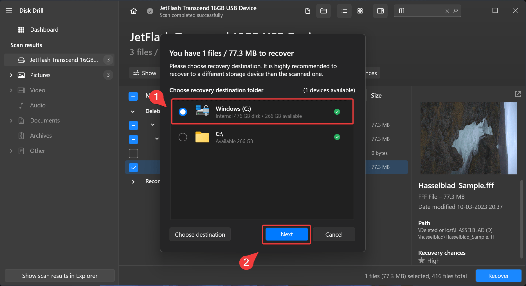The width and height of the screenshot is (526, 286).
Task: Click the Other category icon
Action: point(21,151)
